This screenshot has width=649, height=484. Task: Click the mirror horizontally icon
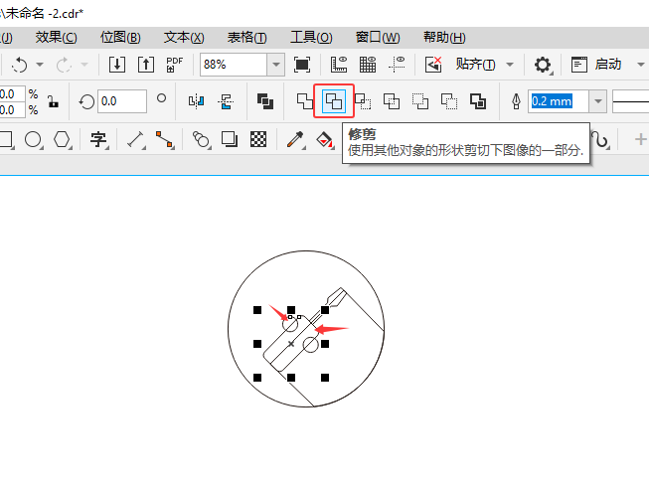(x=196, y=101)
